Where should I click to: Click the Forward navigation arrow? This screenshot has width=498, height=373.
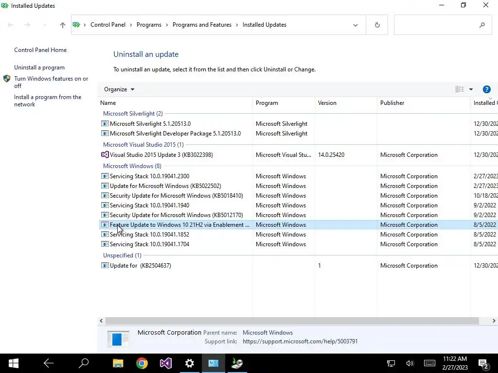coord(27,25)
